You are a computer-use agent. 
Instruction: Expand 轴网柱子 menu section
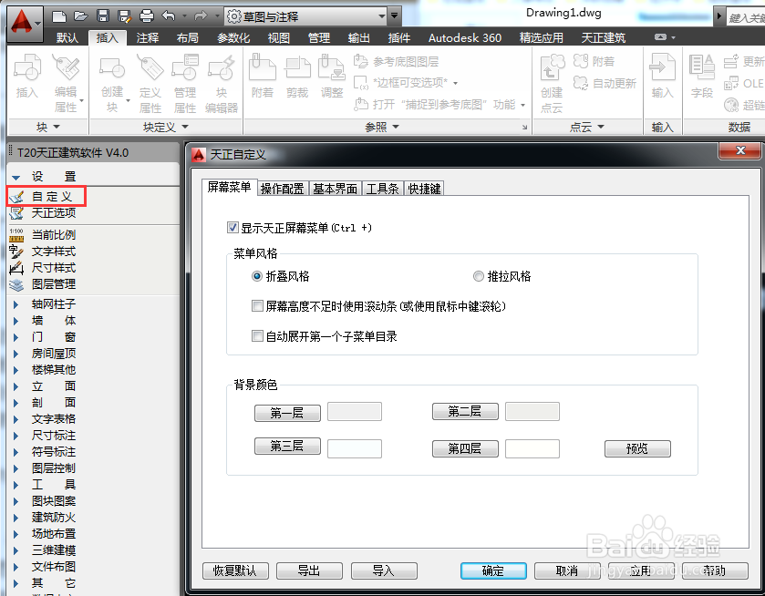click(x=16, y=304)
